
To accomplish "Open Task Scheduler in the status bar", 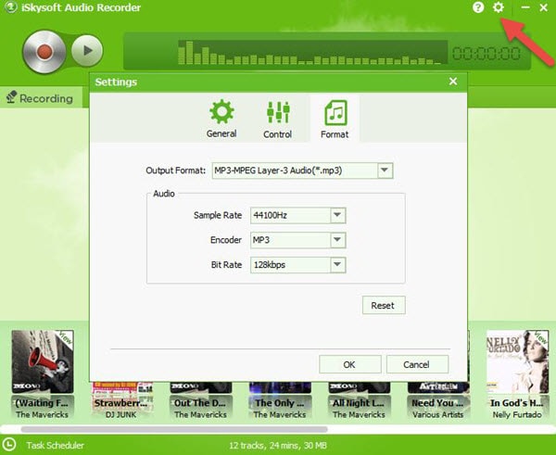I will [55, 446].
